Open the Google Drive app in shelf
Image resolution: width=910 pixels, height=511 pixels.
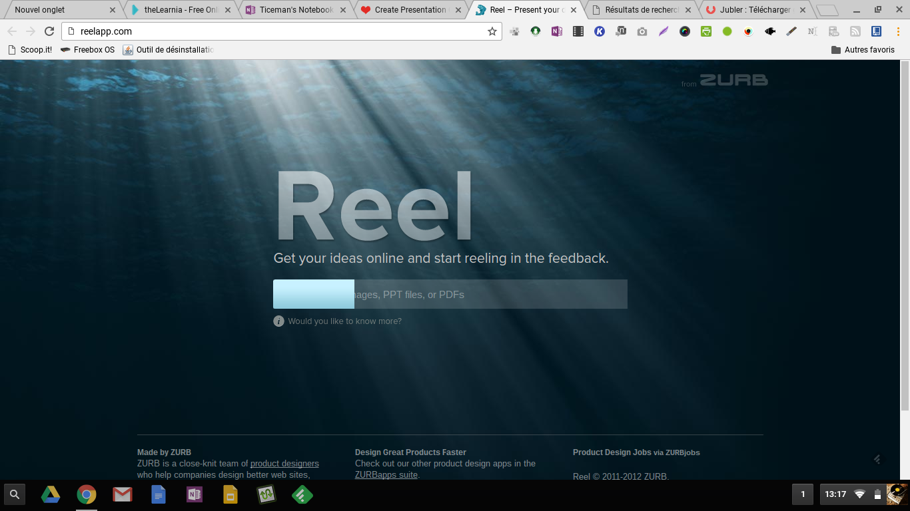(51, 494)
